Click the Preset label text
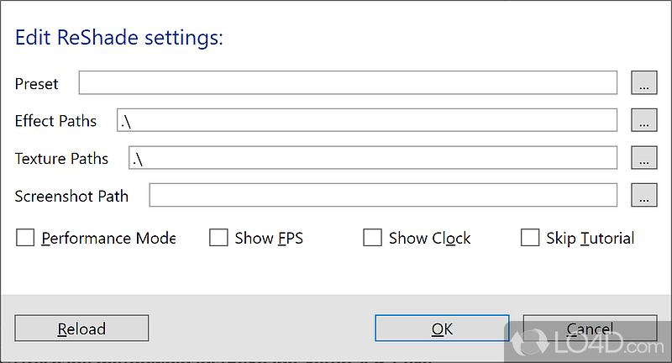The width and height of the screenshot is (672, 363). (x=37, y=84)
